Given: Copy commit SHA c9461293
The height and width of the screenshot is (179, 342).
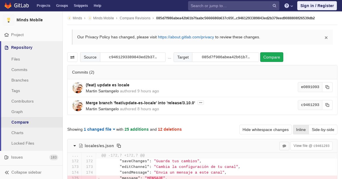Looking at the screenshot, I should [327, 105].
